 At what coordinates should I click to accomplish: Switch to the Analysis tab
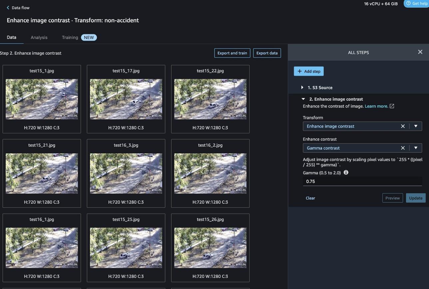point(39,38)
